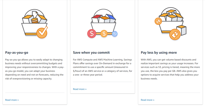
Task: Click the Save when you commit heading
Action: (91, 52)
